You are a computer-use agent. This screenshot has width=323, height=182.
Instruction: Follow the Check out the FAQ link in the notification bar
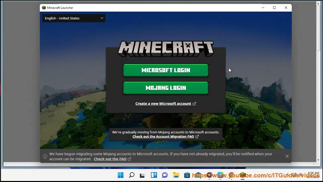click(x=110, y=159)
